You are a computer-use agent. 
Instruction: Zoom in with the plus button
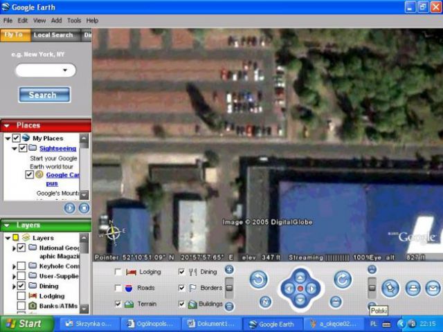pyautogui.click(x=229, y=270)
